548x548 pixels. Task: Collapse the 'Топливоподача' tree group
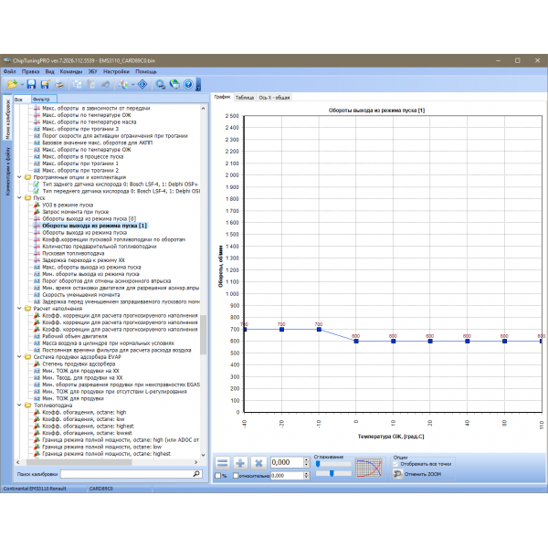[20, 405]
